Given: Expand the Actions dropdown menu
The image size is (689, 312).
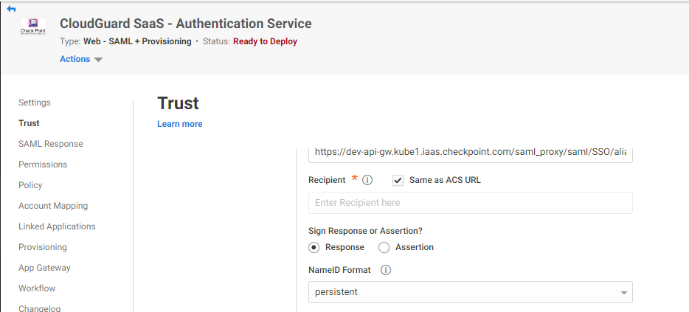Looking at the screenshot, I should (81, 59).
